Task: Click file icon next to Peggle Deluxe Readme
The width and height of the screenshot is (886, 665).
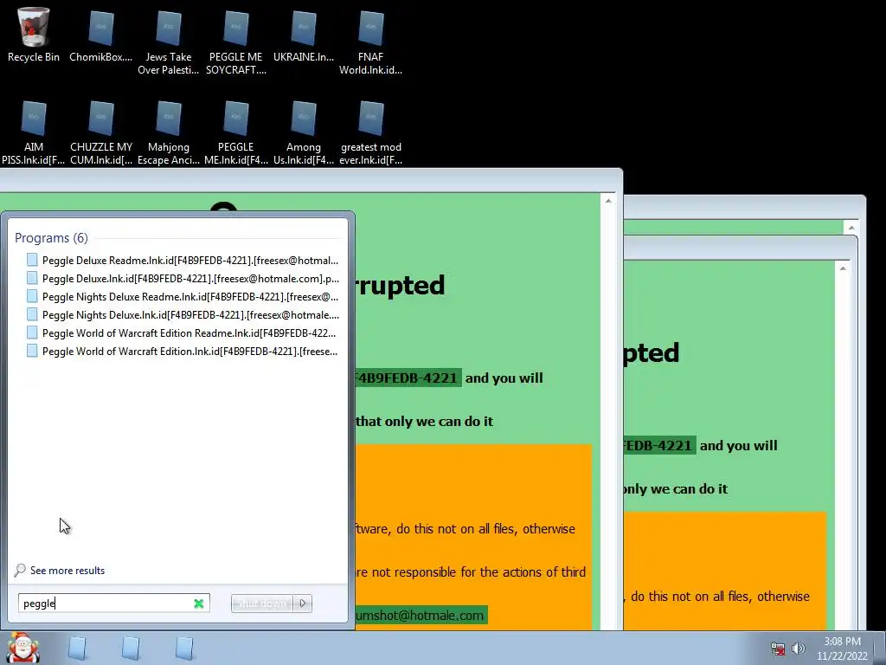Action: 32,260
